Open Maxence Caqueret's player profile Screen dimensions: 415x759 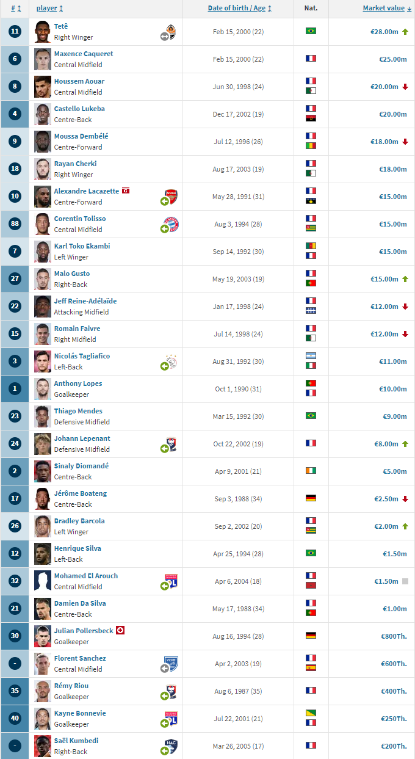[x=84, y=54]
